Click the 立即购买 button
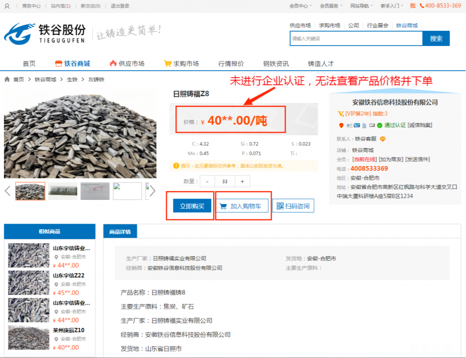The width and height of the screenshot is (466, 358). pos(192,206)
